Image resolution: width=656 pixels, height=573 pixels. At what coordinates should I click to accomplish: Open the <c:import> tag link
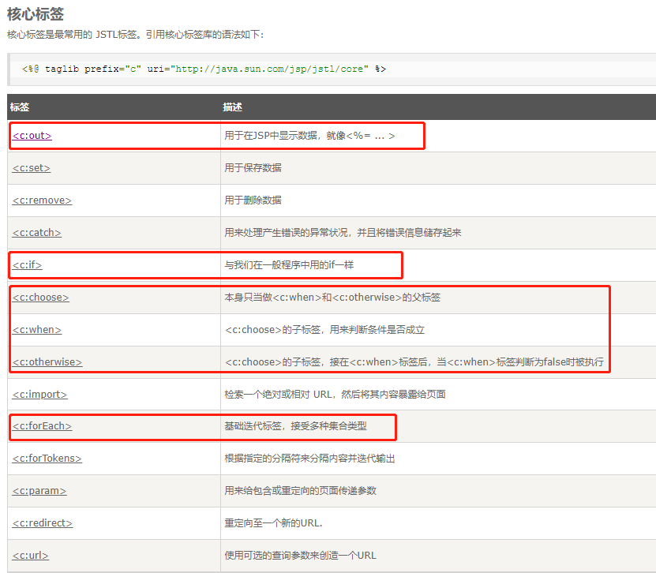(39, 395)
